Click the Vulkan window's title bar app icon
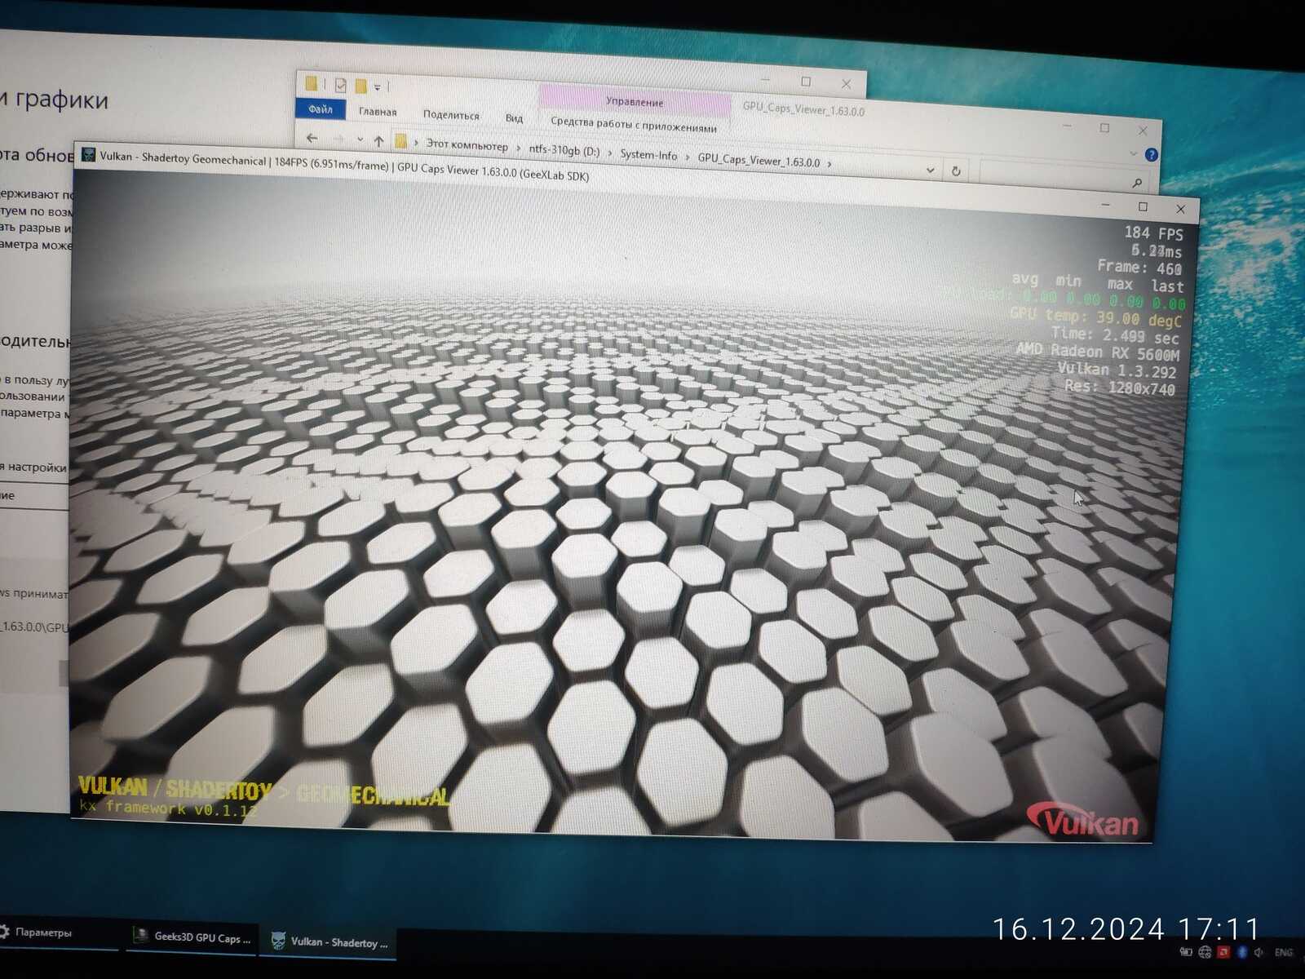This screenshot has height=979, width=1305. [88, 154]
